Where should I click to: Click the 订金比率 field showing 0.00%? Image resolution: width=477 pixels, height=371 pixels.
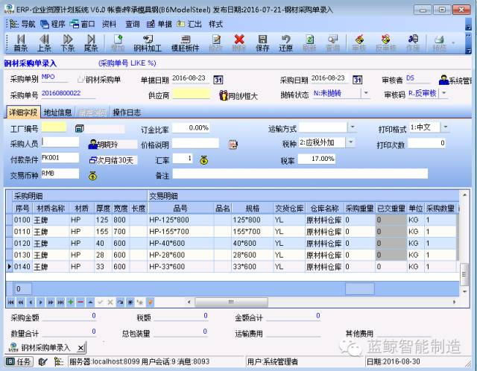coord(191,127)
